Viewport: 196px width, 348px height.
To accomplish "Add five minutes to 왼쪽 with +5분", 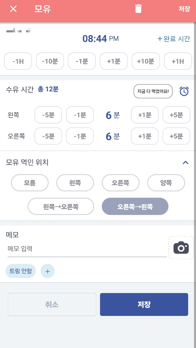I will (176, 115).
